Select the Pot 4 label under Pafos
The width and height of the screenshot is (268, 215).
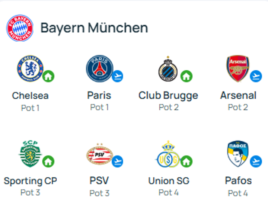[238, 193]
